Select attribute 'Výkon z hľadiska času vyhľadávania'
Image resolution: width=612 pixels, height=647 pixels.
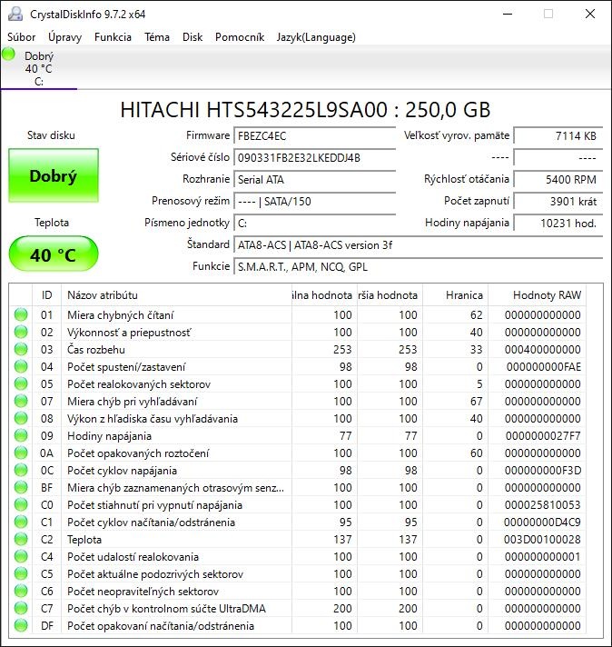[153, 419]
